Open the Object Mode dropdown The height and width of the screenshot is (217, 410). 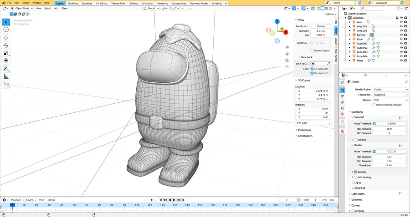point(22,8)
